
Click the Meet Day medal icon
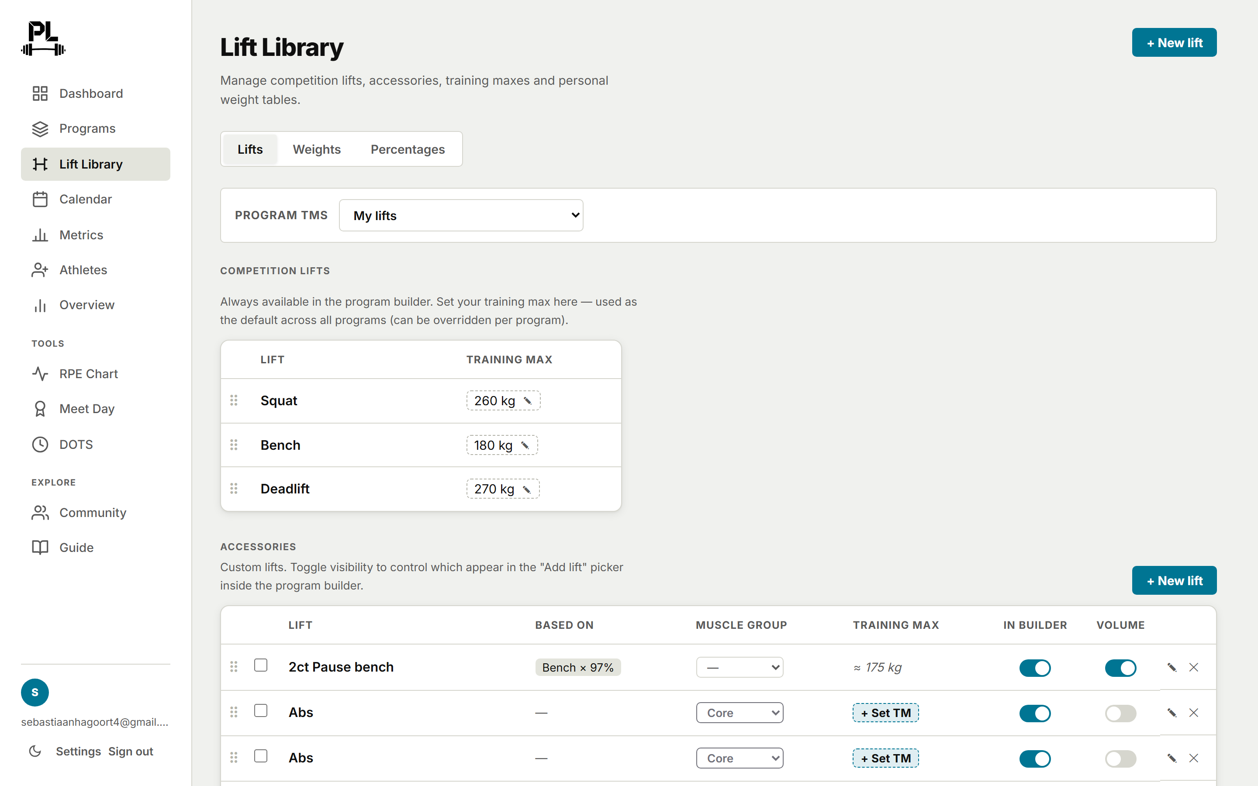pyautogui.click(x=40, y=409)
